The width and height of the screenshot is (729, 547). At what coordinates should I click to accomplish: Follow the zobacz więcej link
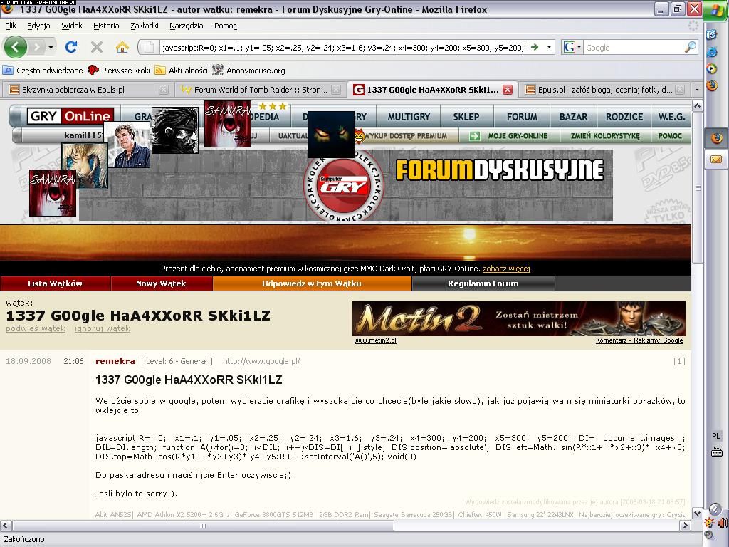click(506, 269)
